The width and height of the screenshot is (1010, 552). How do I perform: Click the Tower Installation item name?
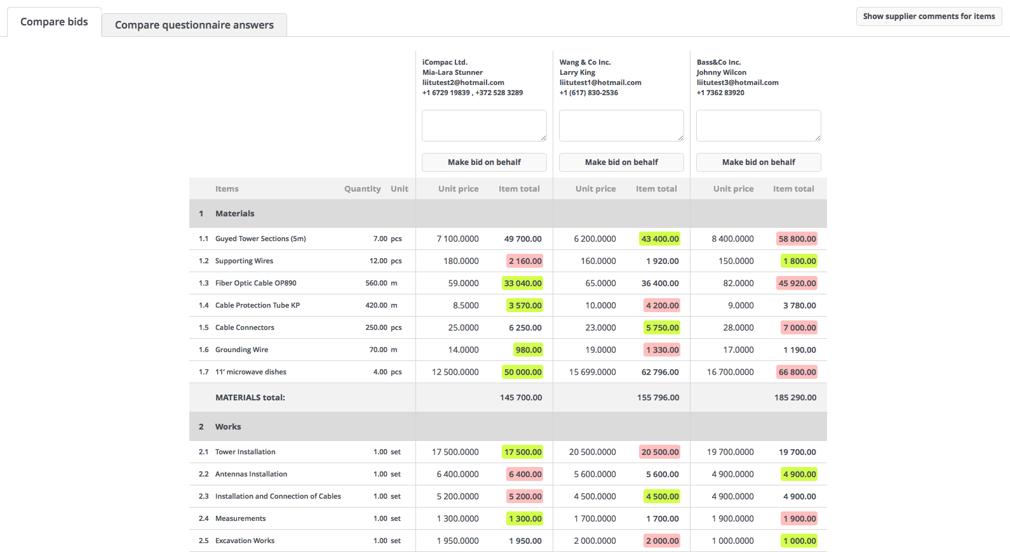[x=245, y=452]
